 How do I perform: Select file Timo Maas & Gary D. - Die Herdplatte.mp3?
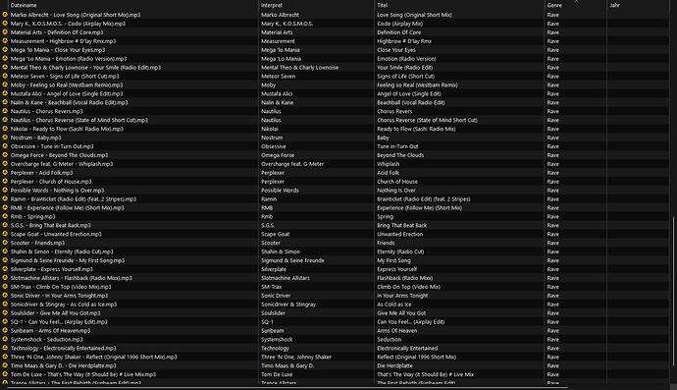tap(64, 365)
